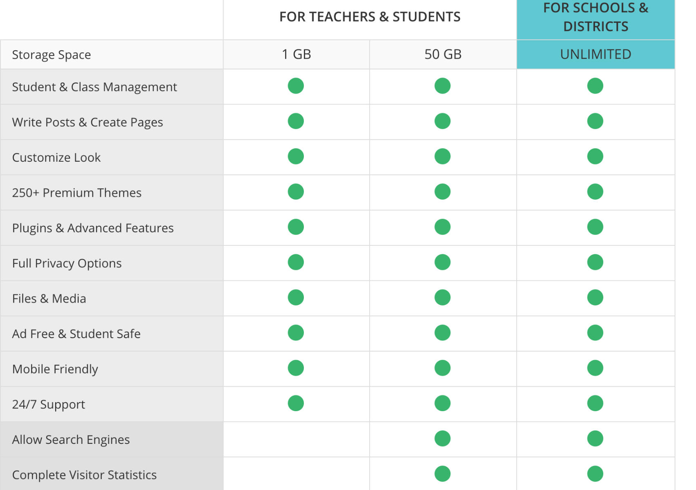Select the 250+ Premium Themes label
Screen dimensions: 696x490
pos(77,193)
